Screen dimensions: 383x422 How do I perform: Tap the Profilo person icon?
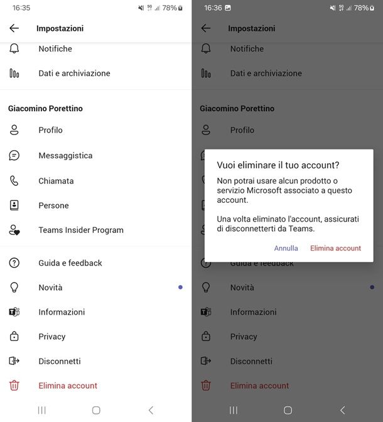pyautogui.click(x=14, y=130)
